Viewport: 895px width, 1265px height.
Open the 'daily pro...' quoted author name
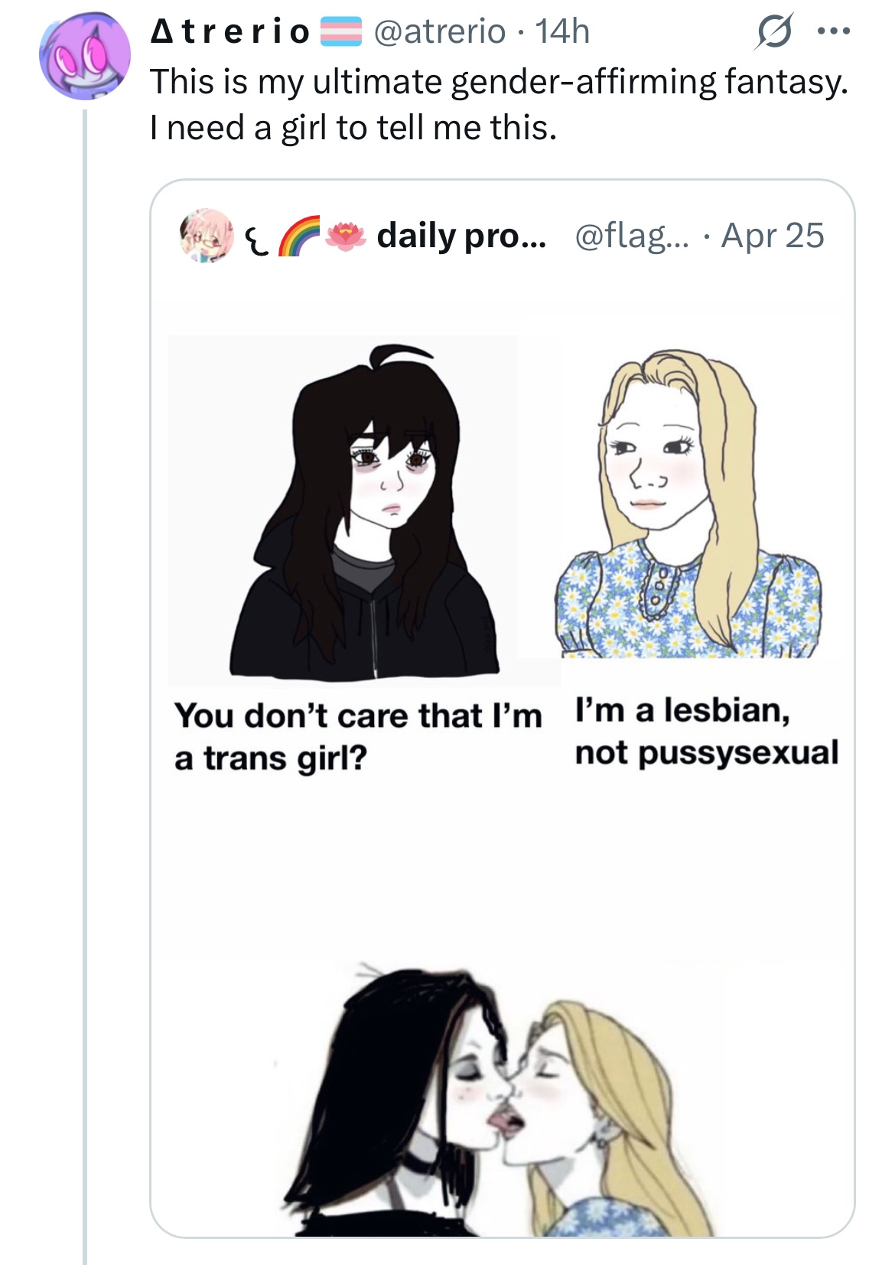tap(462, 236)
